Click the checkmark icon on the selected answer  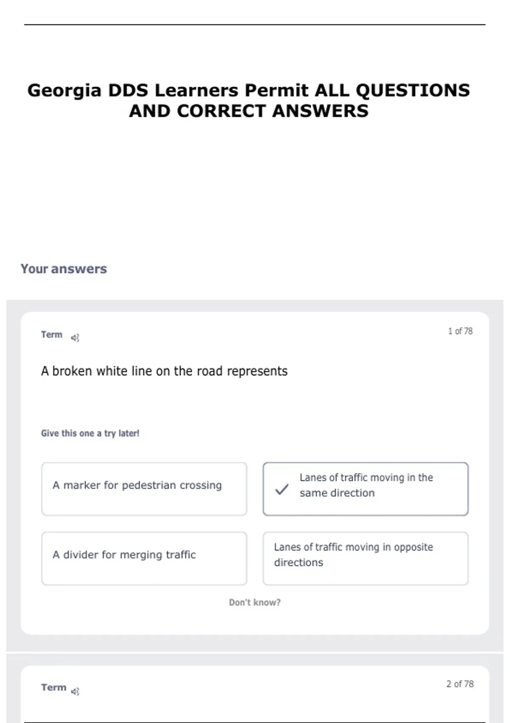tap(282, 489)
